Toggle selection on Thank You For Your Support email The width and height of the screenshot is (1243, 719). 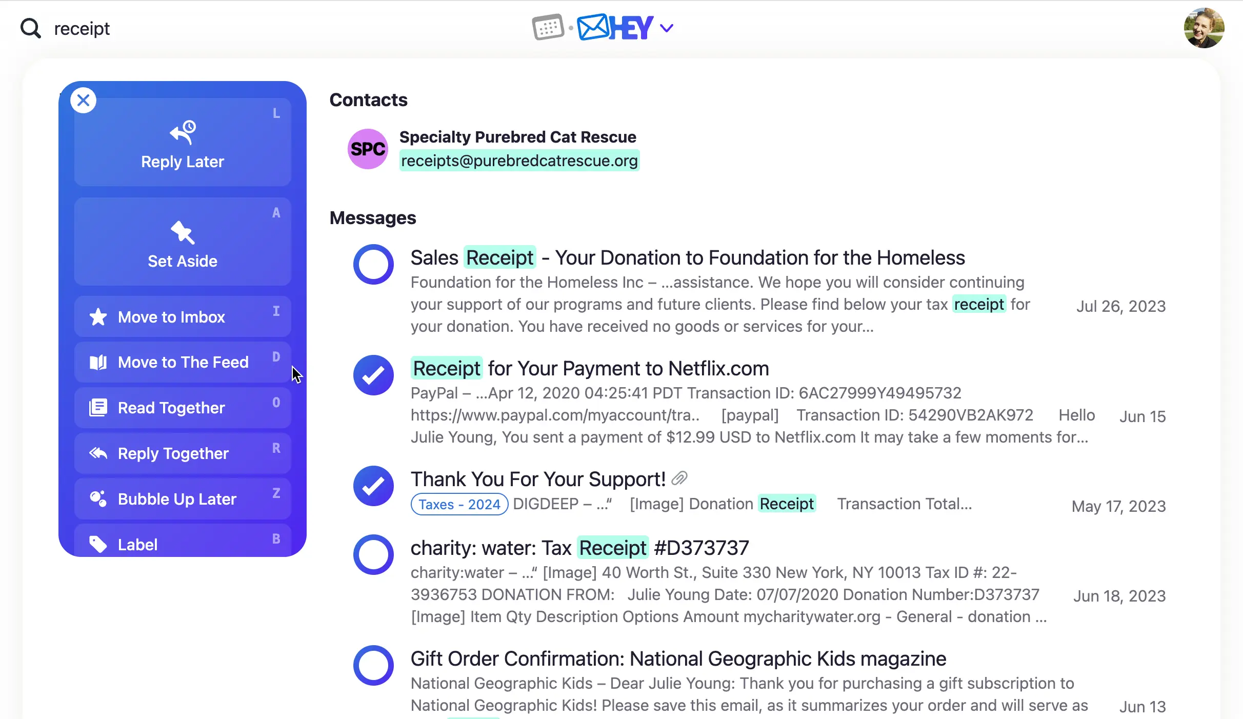click(x=374, y=485)
